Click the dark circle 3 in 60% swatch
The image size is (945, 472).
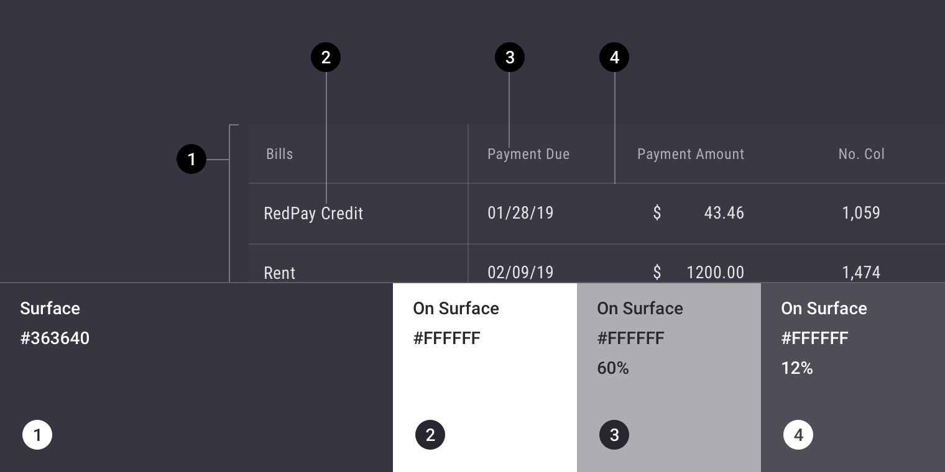click(614, 435)
